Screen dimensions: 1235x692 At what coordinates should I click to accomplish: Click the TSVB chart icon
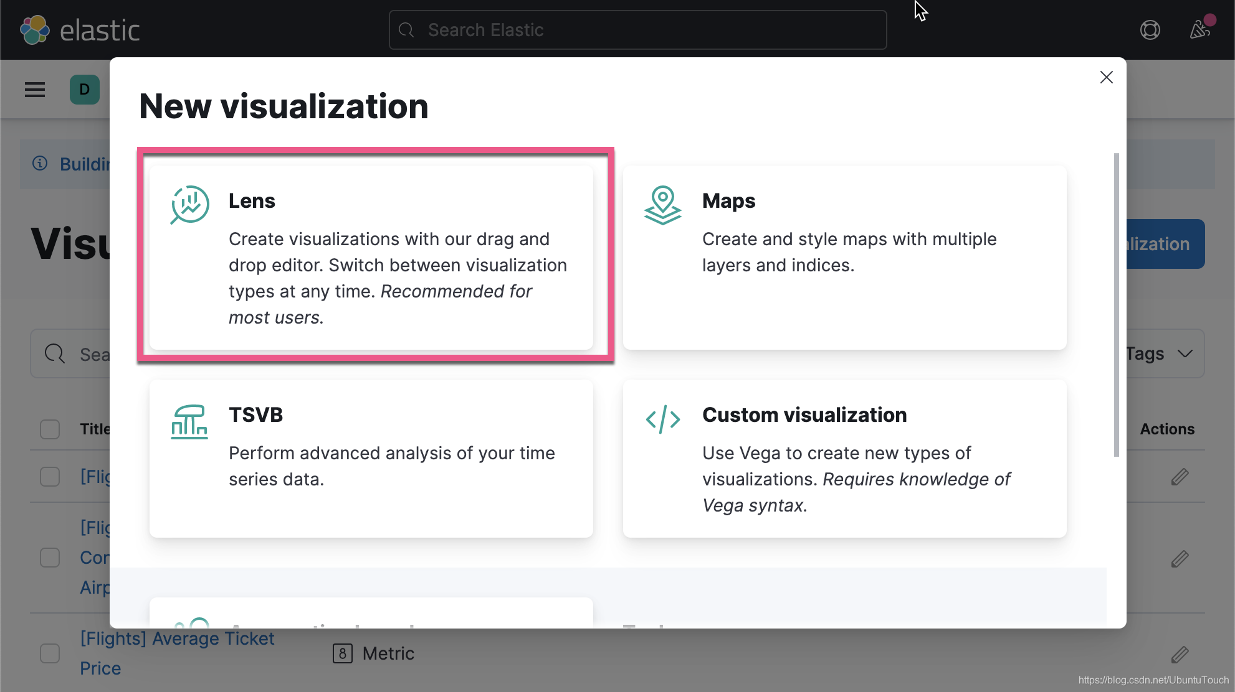coord(189,422)
